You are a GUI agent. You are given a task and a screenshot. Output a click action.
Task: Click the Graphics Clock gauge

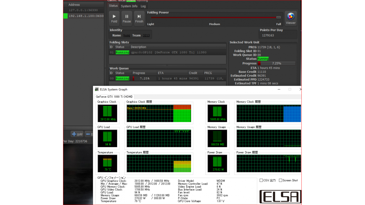(x=107, y=113)
